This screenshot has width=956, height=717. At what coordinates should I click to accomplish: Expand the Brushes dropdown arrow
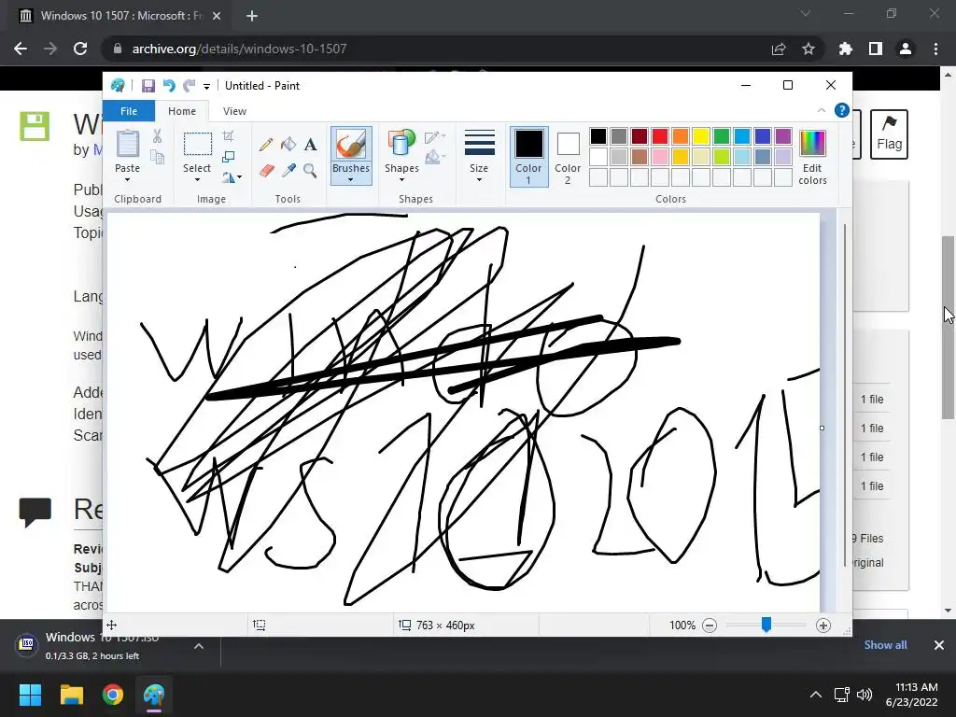pyautogui.click(x=351, y=180)
